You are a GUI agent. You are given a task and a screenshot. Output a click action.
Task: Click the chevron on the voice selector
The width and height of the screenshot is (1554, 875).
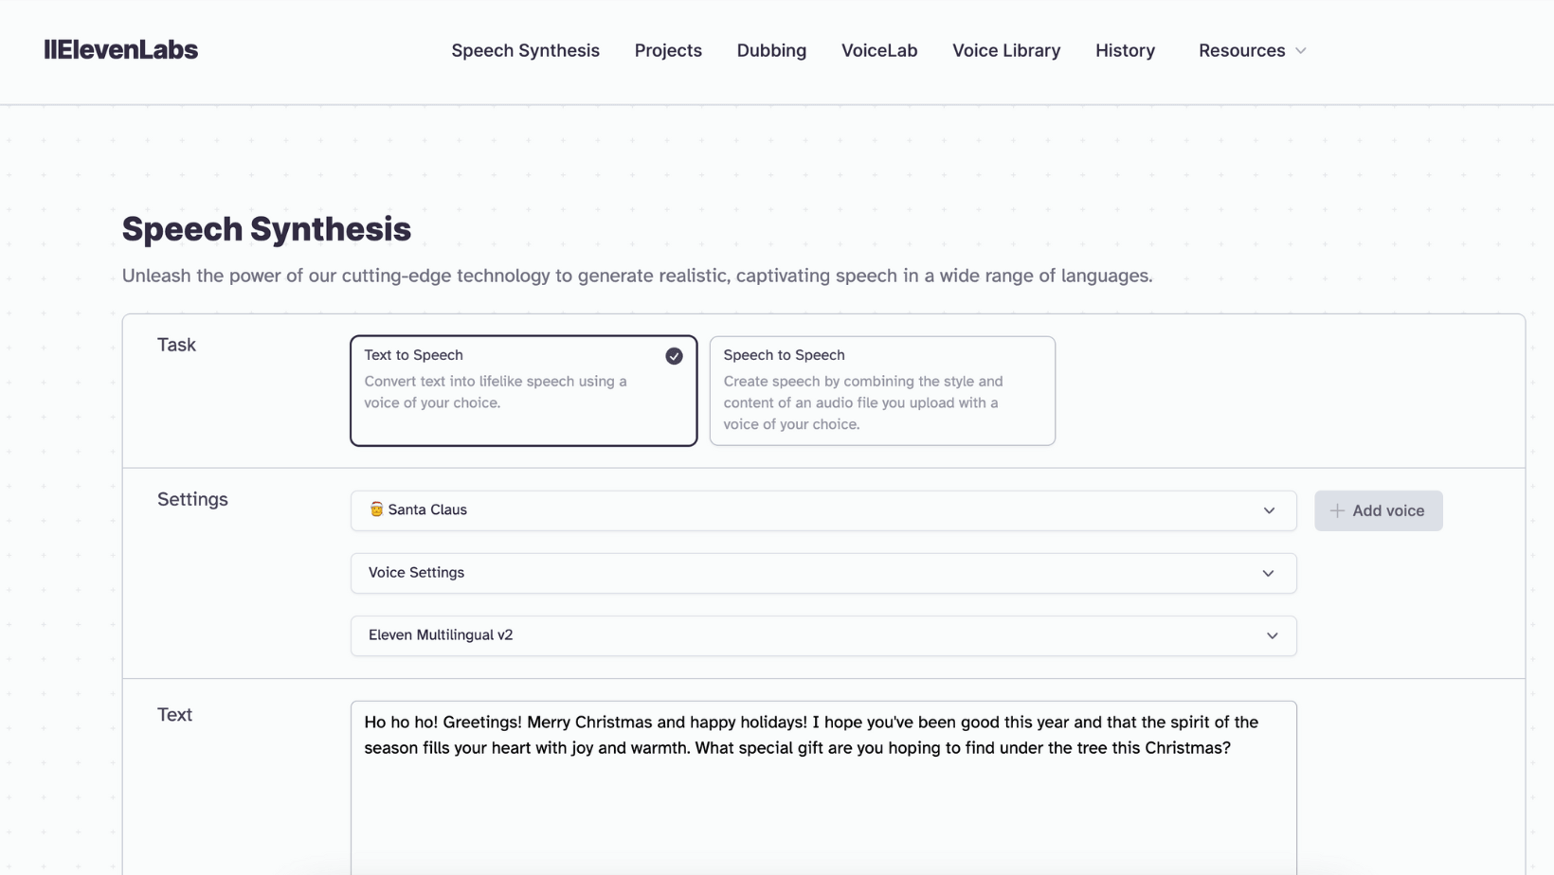[1270, 510]
